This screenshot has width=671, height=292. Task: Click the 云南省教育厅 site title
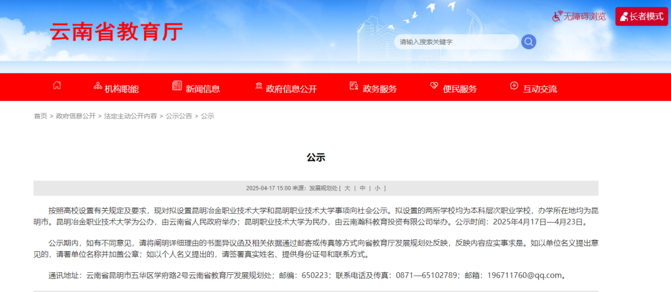[x=116, y=32]
